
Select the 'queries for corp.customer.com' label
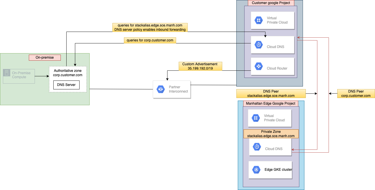coord(150,40)
